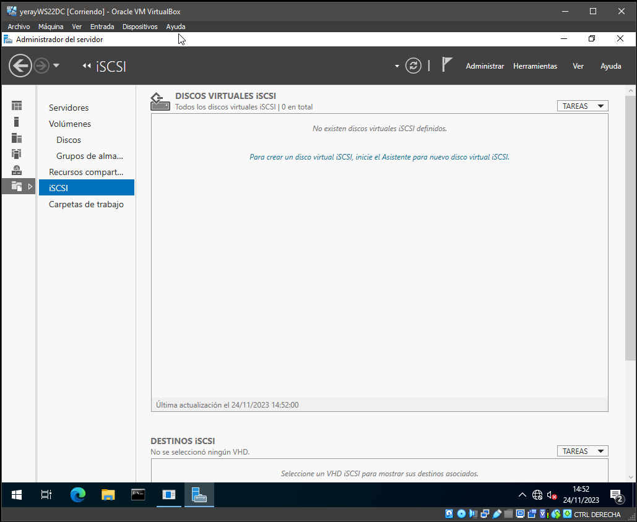Click the iSCSI virtual disks header icon

(160, 101)
